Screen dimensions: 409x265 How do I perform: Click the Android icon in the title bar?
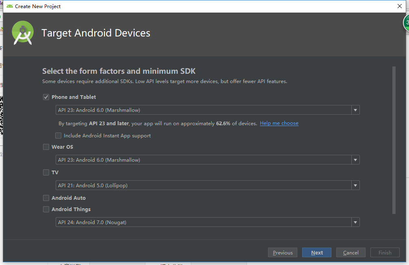pyautogui.click(x=10, y=6)
